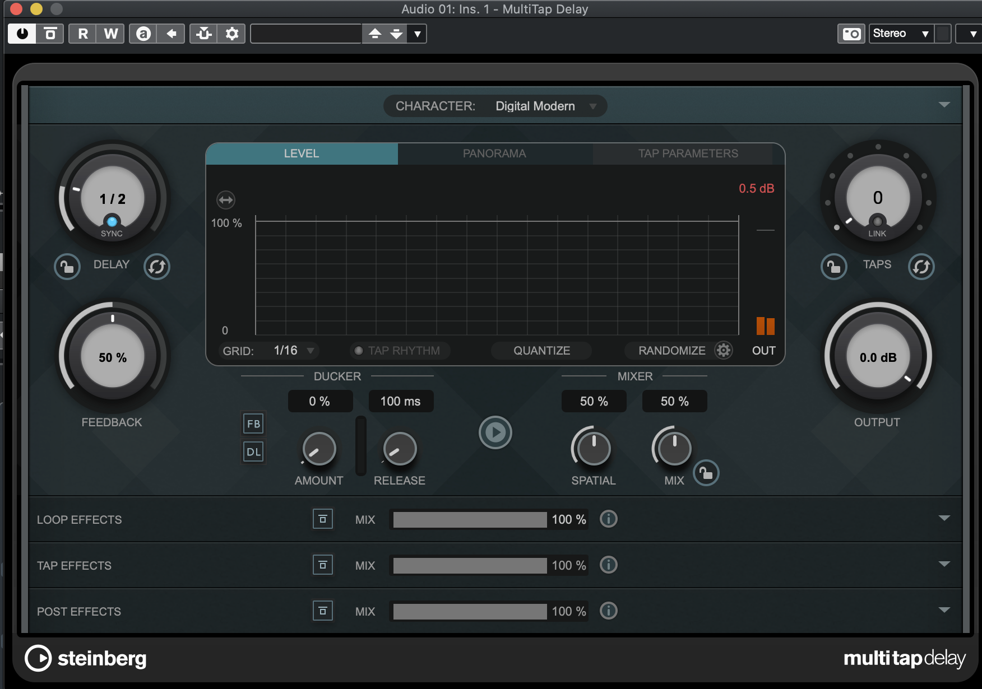Take plug-in snapshot with camera icon

pos(851,34)
